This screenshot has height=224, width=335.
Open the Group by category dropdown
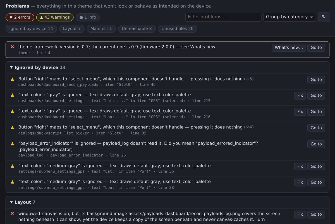(289, 17)
